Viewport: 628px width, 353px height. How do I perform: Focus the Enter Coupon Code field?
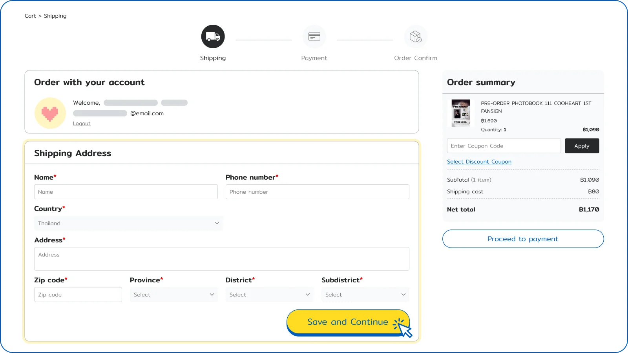[504, 146]
